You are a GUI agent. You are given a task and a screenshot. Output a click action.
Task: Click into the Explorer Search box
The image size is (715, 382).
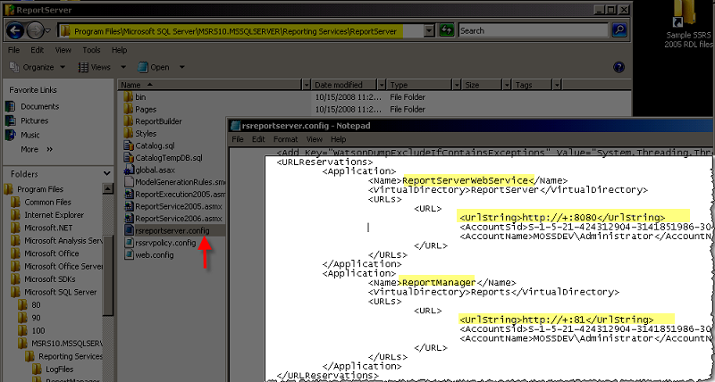click(533, 31)
